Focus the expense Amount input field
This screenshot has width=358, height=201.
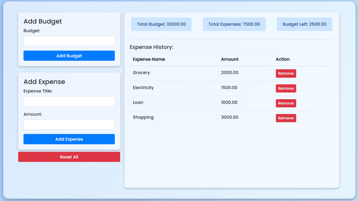(69, 125)
